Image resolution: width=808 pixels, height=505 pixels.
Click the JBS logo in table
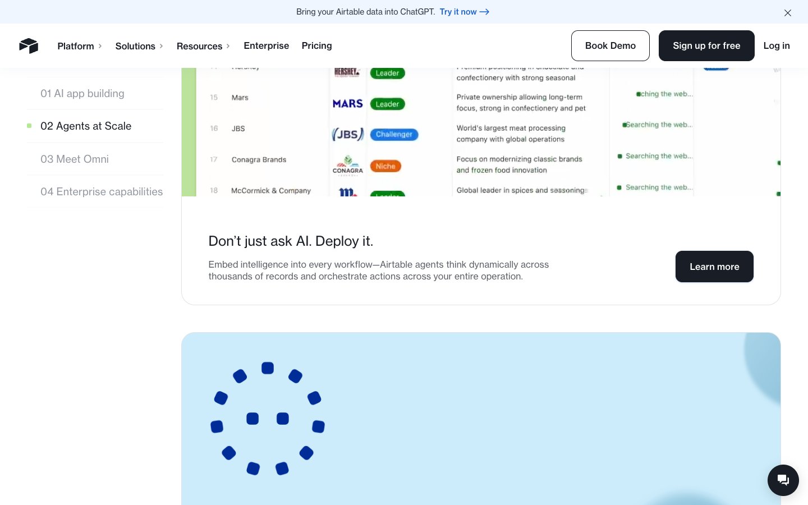(x=347, y=135)
